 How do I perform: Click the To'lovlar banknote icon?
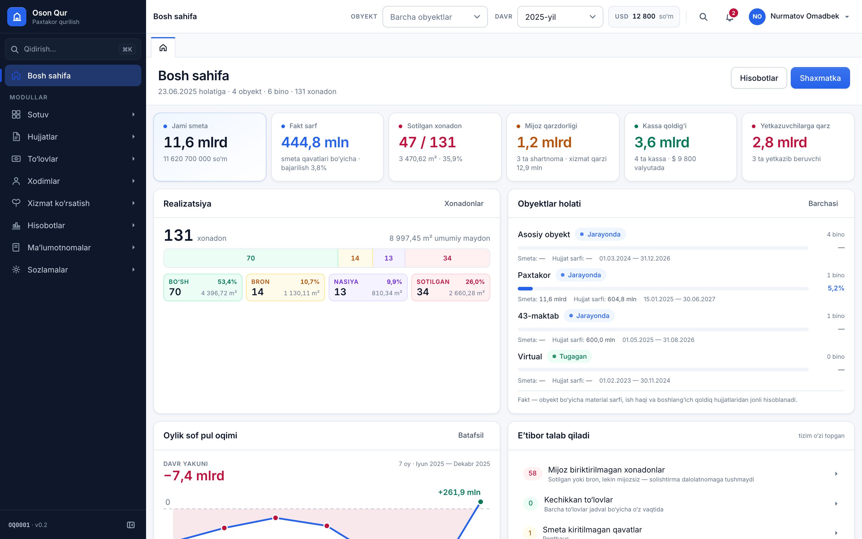click(16, 159)
